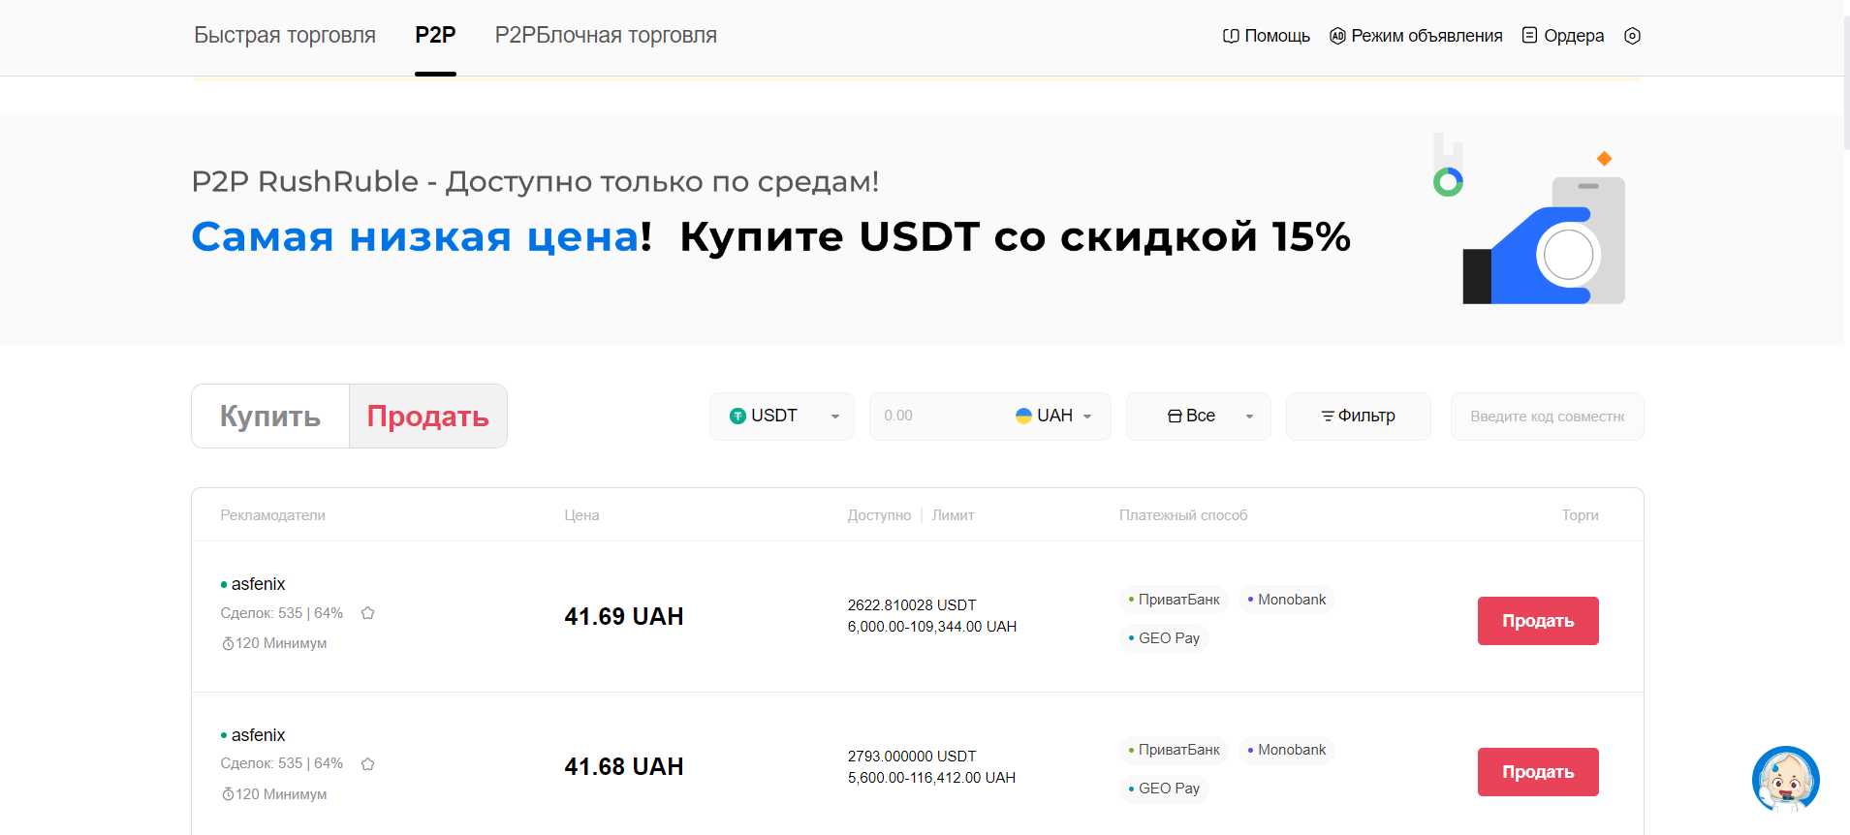Screen dimensions: 1850x835
Task: Click Monobank tag in the 41.69 UAH row
Action: click(x=1286, y=600)
